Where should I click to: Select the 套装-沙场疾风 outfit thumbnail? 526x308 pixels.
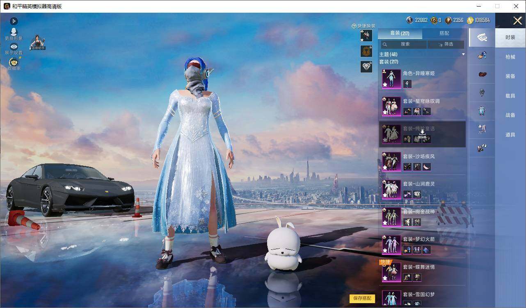tap(391, 161)
